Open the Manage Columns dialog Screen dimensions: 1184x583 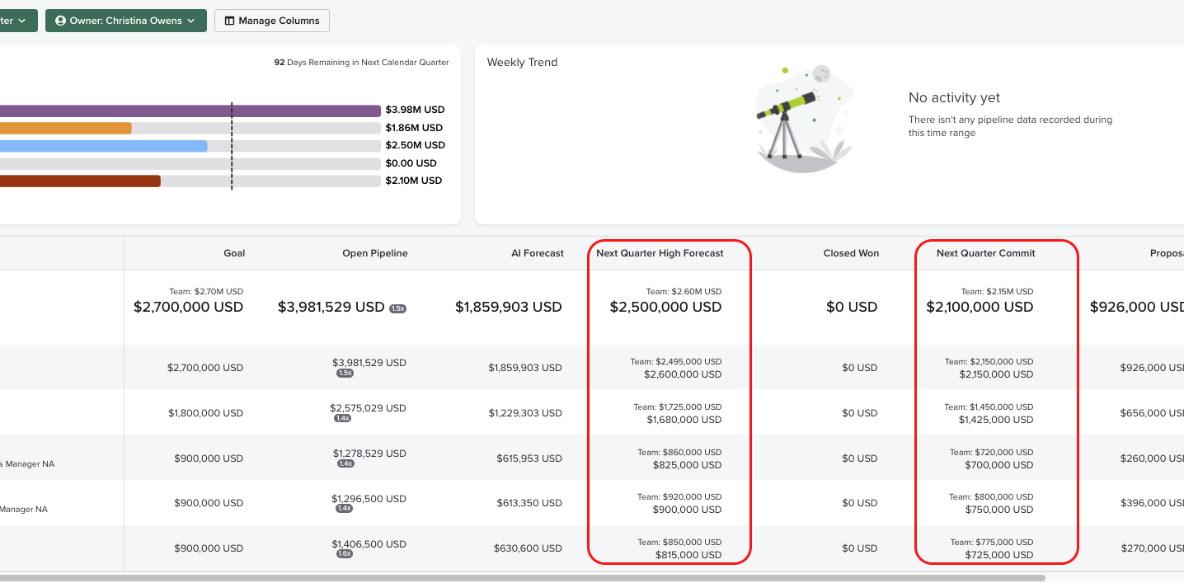(x=272, y=21)
